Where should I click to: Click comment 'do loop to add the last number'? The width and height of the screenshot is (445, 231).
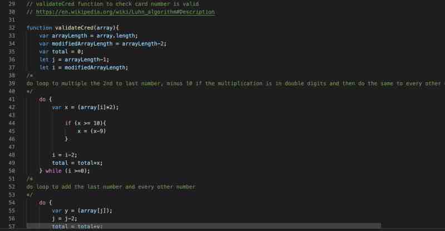coord(111,187)
